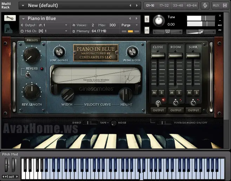Click the Velocity Curve Window display

(96, 75)
